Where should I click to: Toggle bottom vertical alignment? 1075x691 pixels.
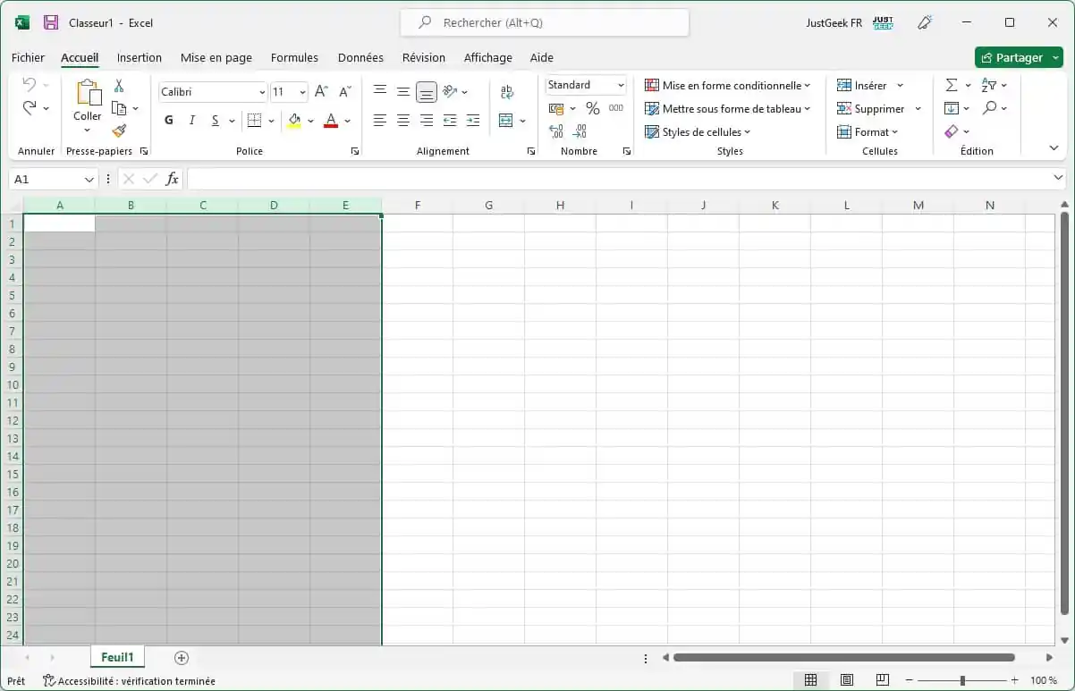427,91
